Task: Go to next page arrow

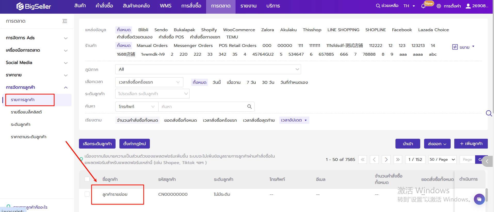Action: 386,159
